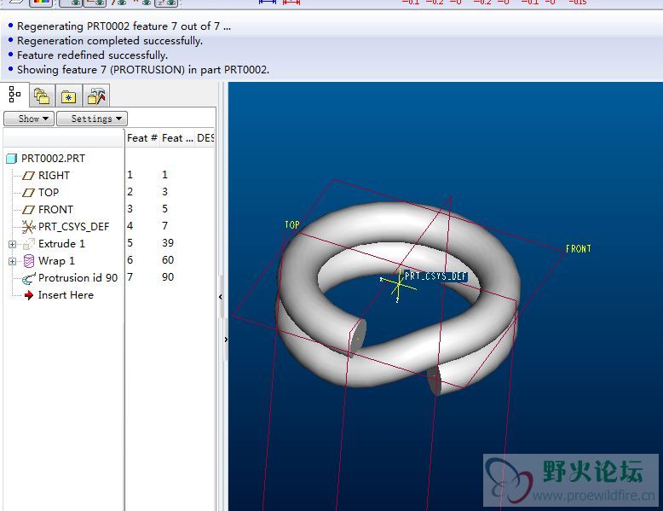Image resolution: width=663 pixels, height=511 pixels.
Task: Select the RIGHT datum plane icon
Action: [28, 176]
